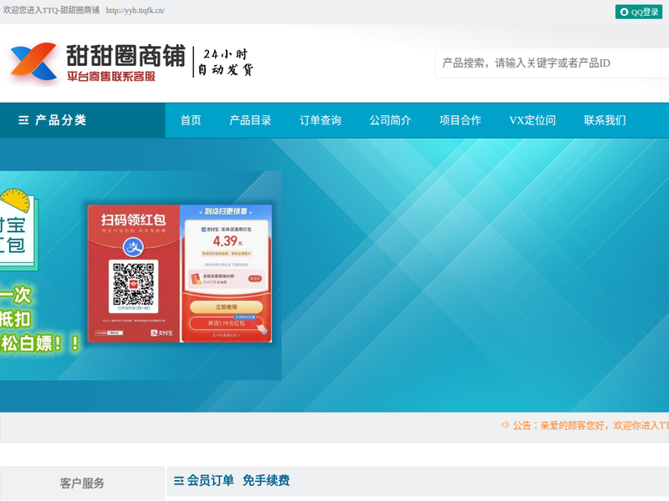Click the 24小时自动发货 slogan text
Viewport: 669px width, 501px height.
tap(226, 62)
